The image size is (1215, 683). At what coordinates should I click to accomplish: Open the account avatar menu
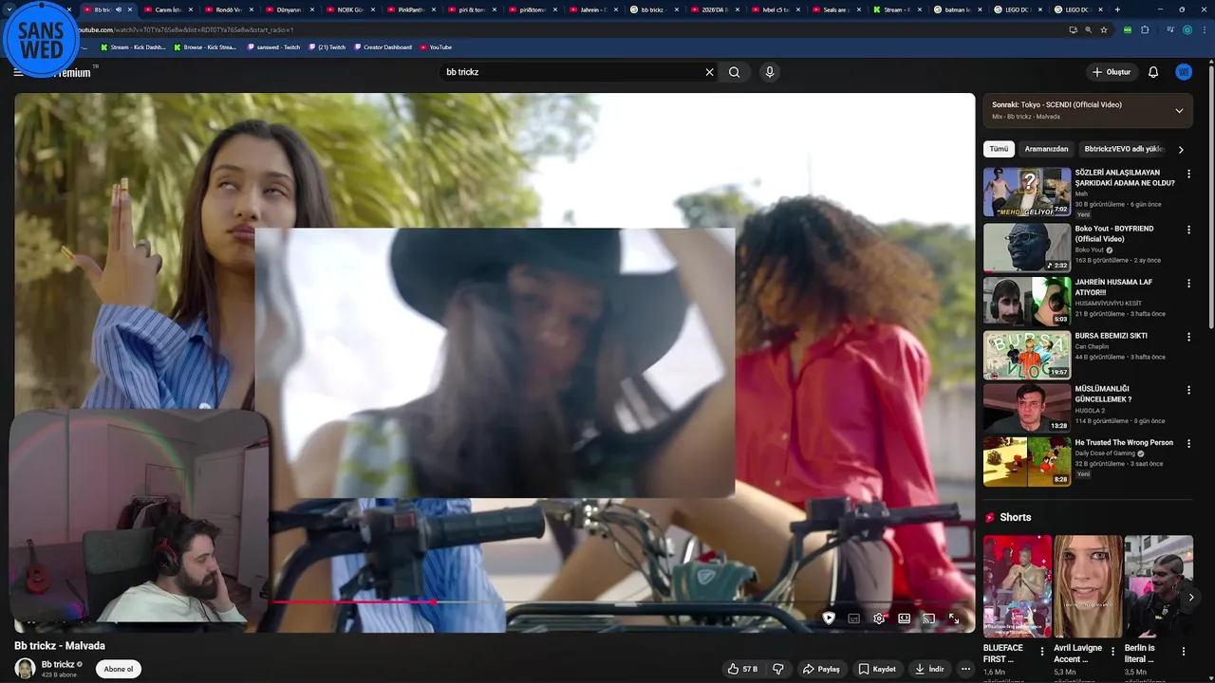tap(1184, 72)
